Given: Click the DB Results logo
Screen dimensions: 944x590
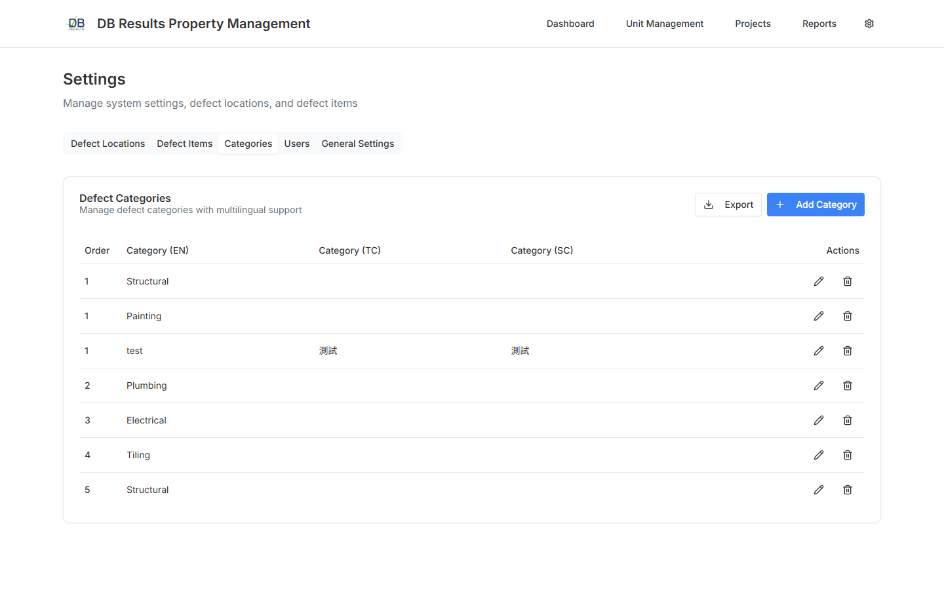Looking at the screenshot, I should pyautogui.click(x=77, y=24).
